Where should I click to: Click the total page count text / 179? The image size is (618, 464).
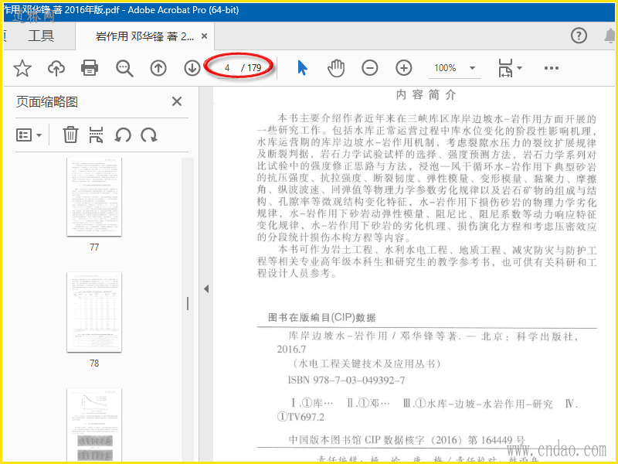[252, 68]
